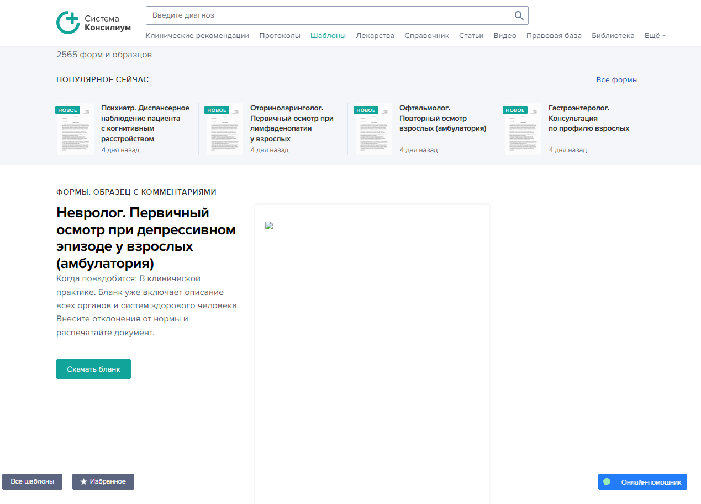Open the Онлайн-помощник chat button
Viewport: 701px width, 504px height.
[x=642, y=482]
